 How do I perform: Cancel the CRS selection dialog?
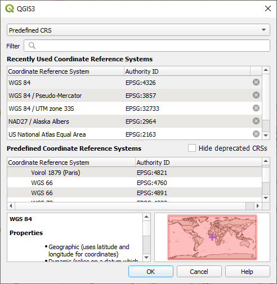pyautogui.click(x=199, y=272)
